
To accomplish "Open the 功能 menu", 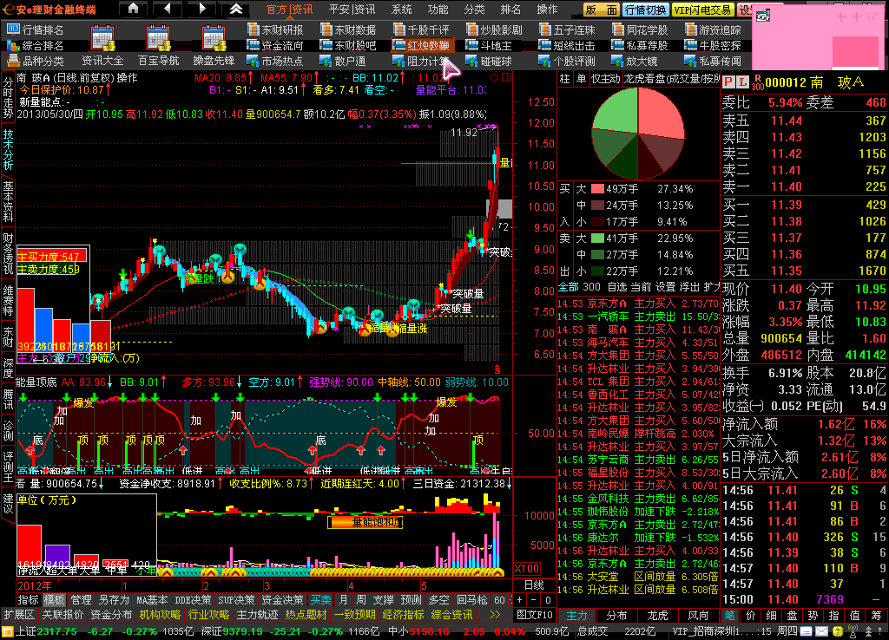I will 438,9.
